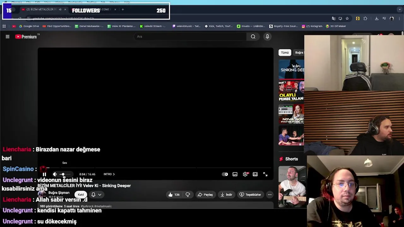Open the Royalty-Free Sounds bookmark
The width and height of the screenshot is (404, 227).
click(283, 26)
